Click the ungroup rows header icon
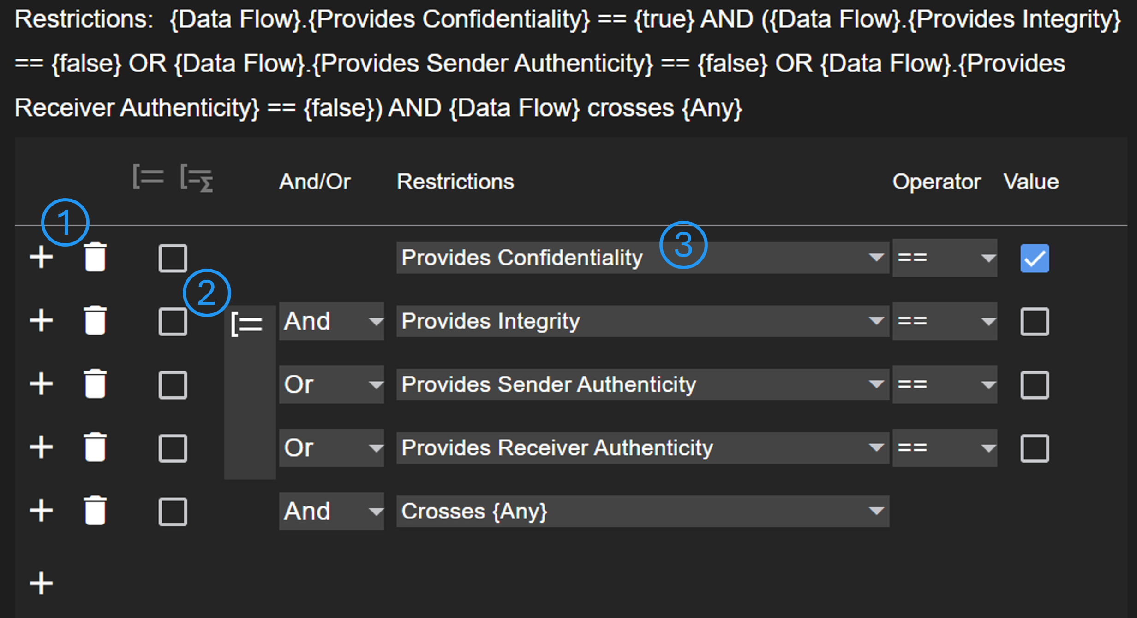1137x618 pixels. pos(197,178)
